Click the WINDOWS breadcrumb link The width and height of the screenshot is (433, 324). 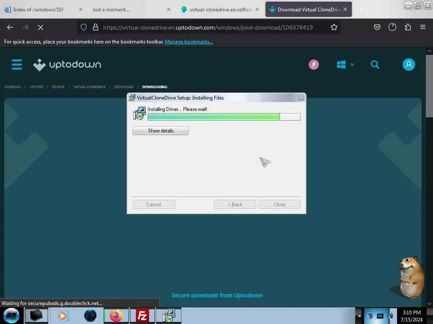pyautogui.click(x=13, y=87)
